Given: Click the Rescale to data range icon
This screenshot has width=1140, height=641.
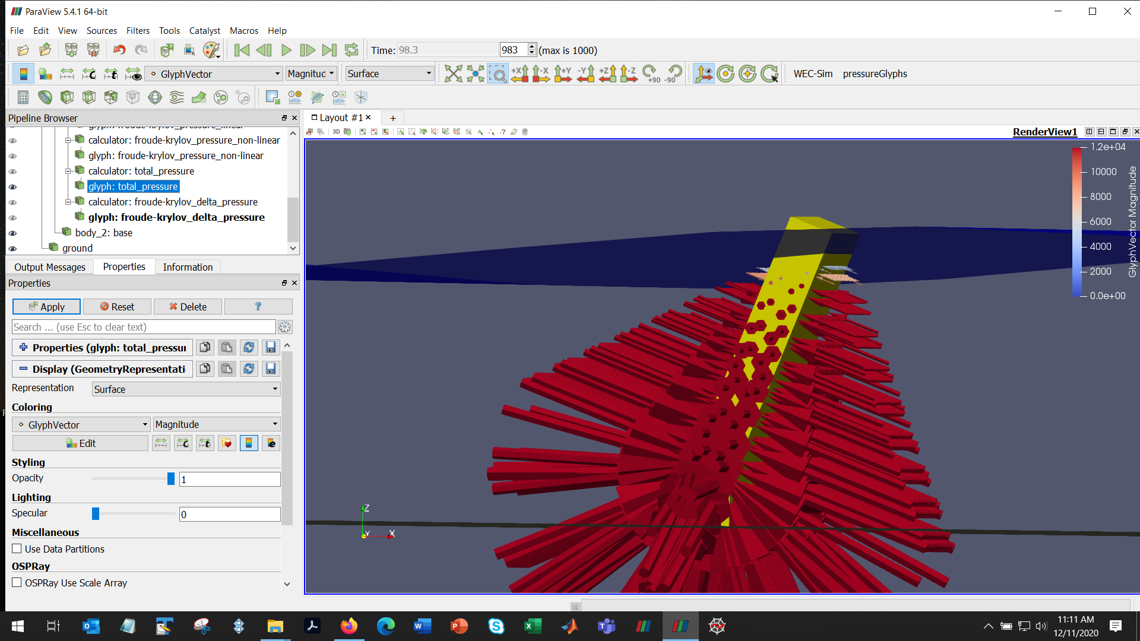Looking at the screenshot, I should click(160, 443).
